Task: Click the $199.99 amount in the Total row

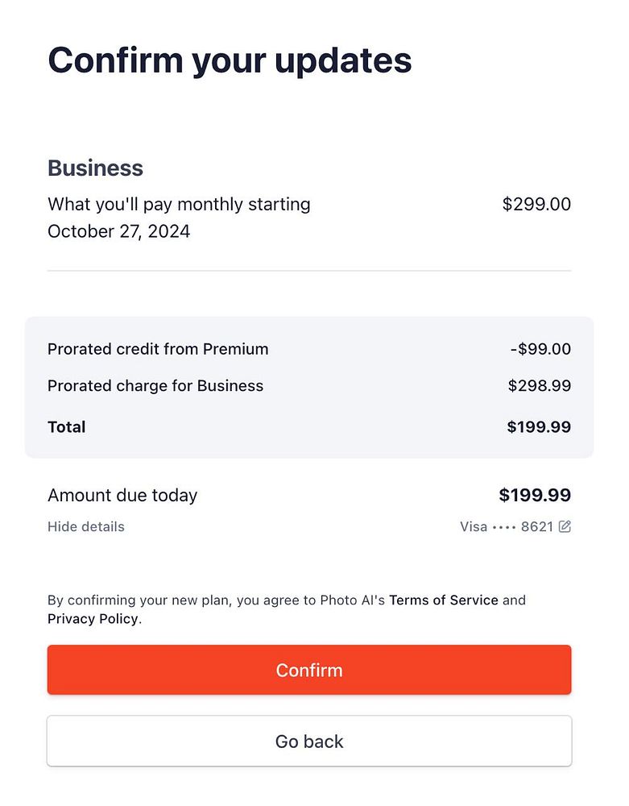Action: (x=539, y=427)
